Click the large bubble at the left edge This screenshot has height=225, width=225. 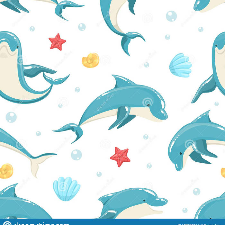point(11,117)
